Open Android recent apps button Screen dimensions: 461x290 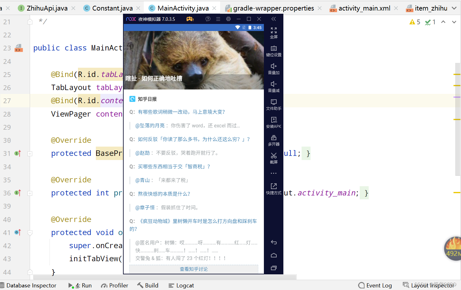[274, 268]
